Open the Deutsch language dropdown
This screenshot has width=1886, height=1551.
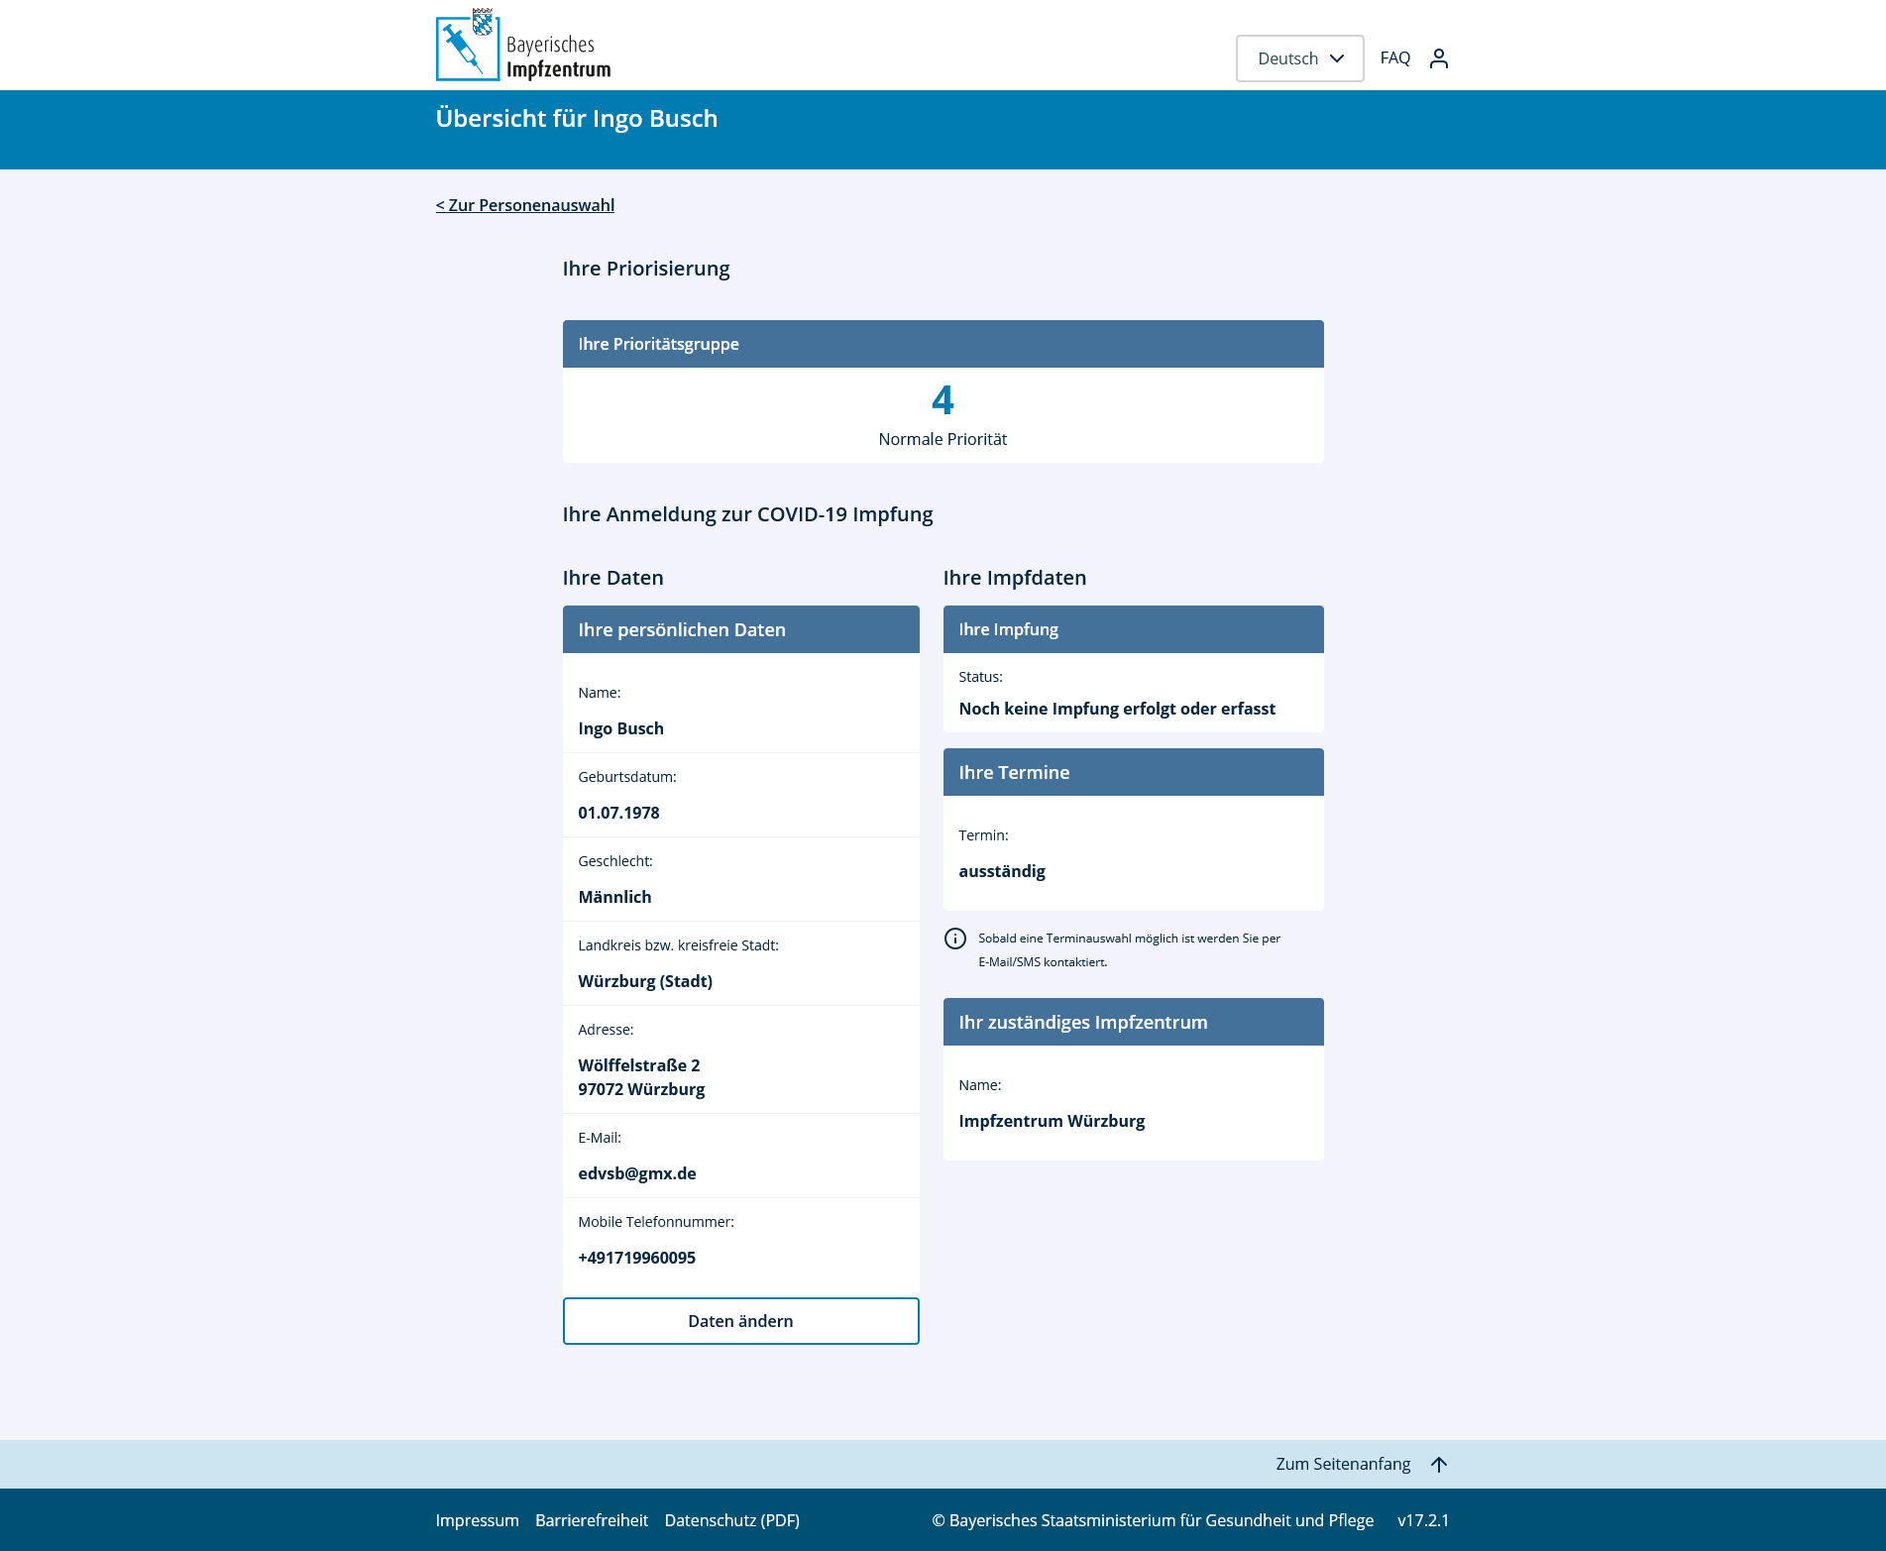[1299, 58]
